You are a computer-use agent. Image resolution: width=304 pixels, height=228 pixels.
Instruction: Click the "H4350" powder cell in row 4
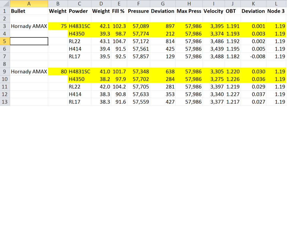tap(80, 34)
